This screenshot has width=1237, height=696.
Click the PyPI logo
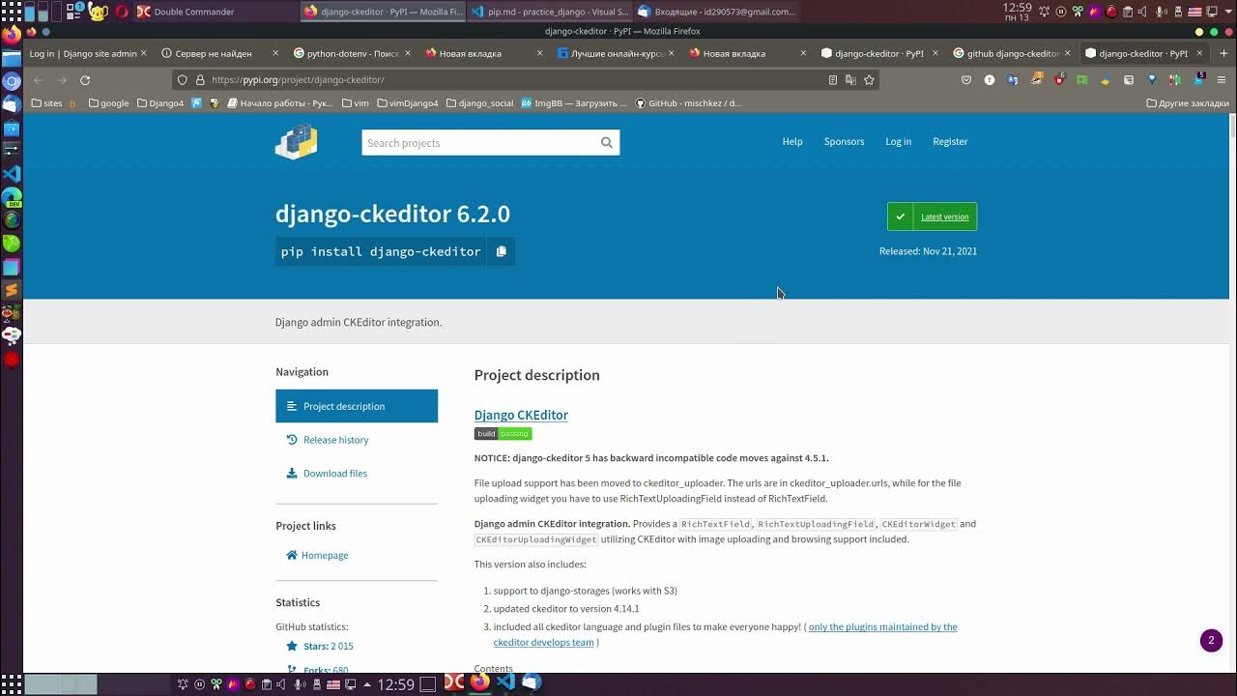coord(297,141)
